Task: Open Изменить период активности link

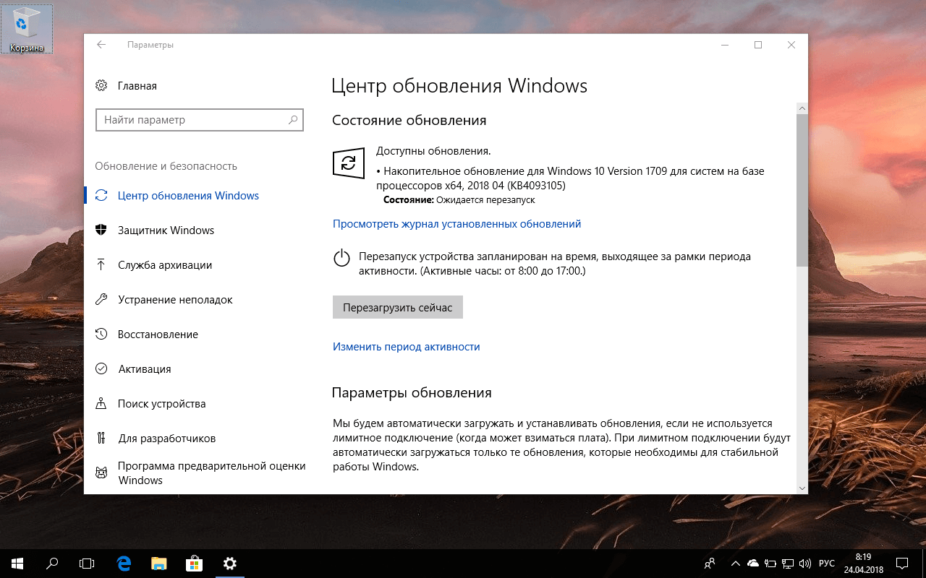Action: (x=406, y=346)
